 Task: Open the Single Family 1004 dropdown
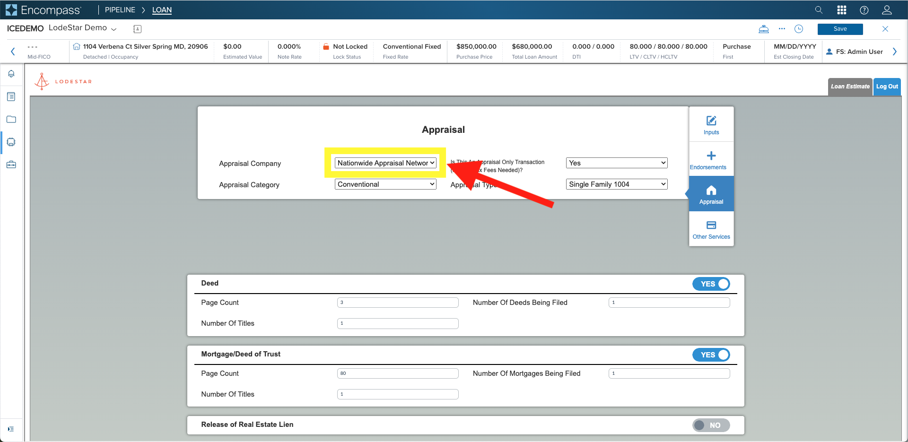click(x=617, y=184)
